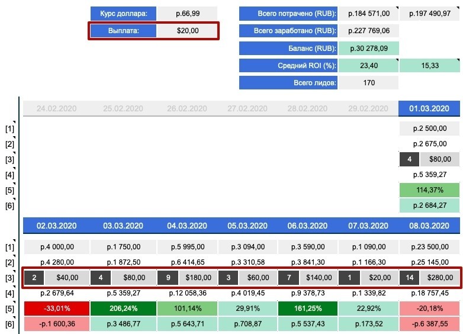Click the ROI cell -20,18%

click(430, 309)
